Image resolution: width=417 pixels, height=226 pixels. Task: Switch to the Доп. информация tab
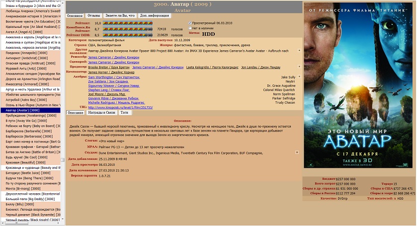pyautogui.click(x=155, y=16)
